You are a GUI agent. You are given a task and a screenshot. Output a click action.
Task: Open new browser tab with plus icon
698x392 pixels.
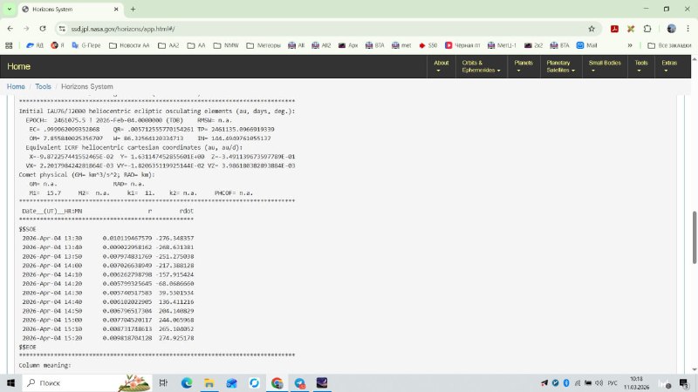(x=133, y=9)
